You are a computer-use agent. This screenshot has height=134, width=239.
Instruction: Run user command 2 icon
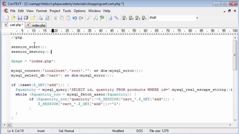(131, 18)
